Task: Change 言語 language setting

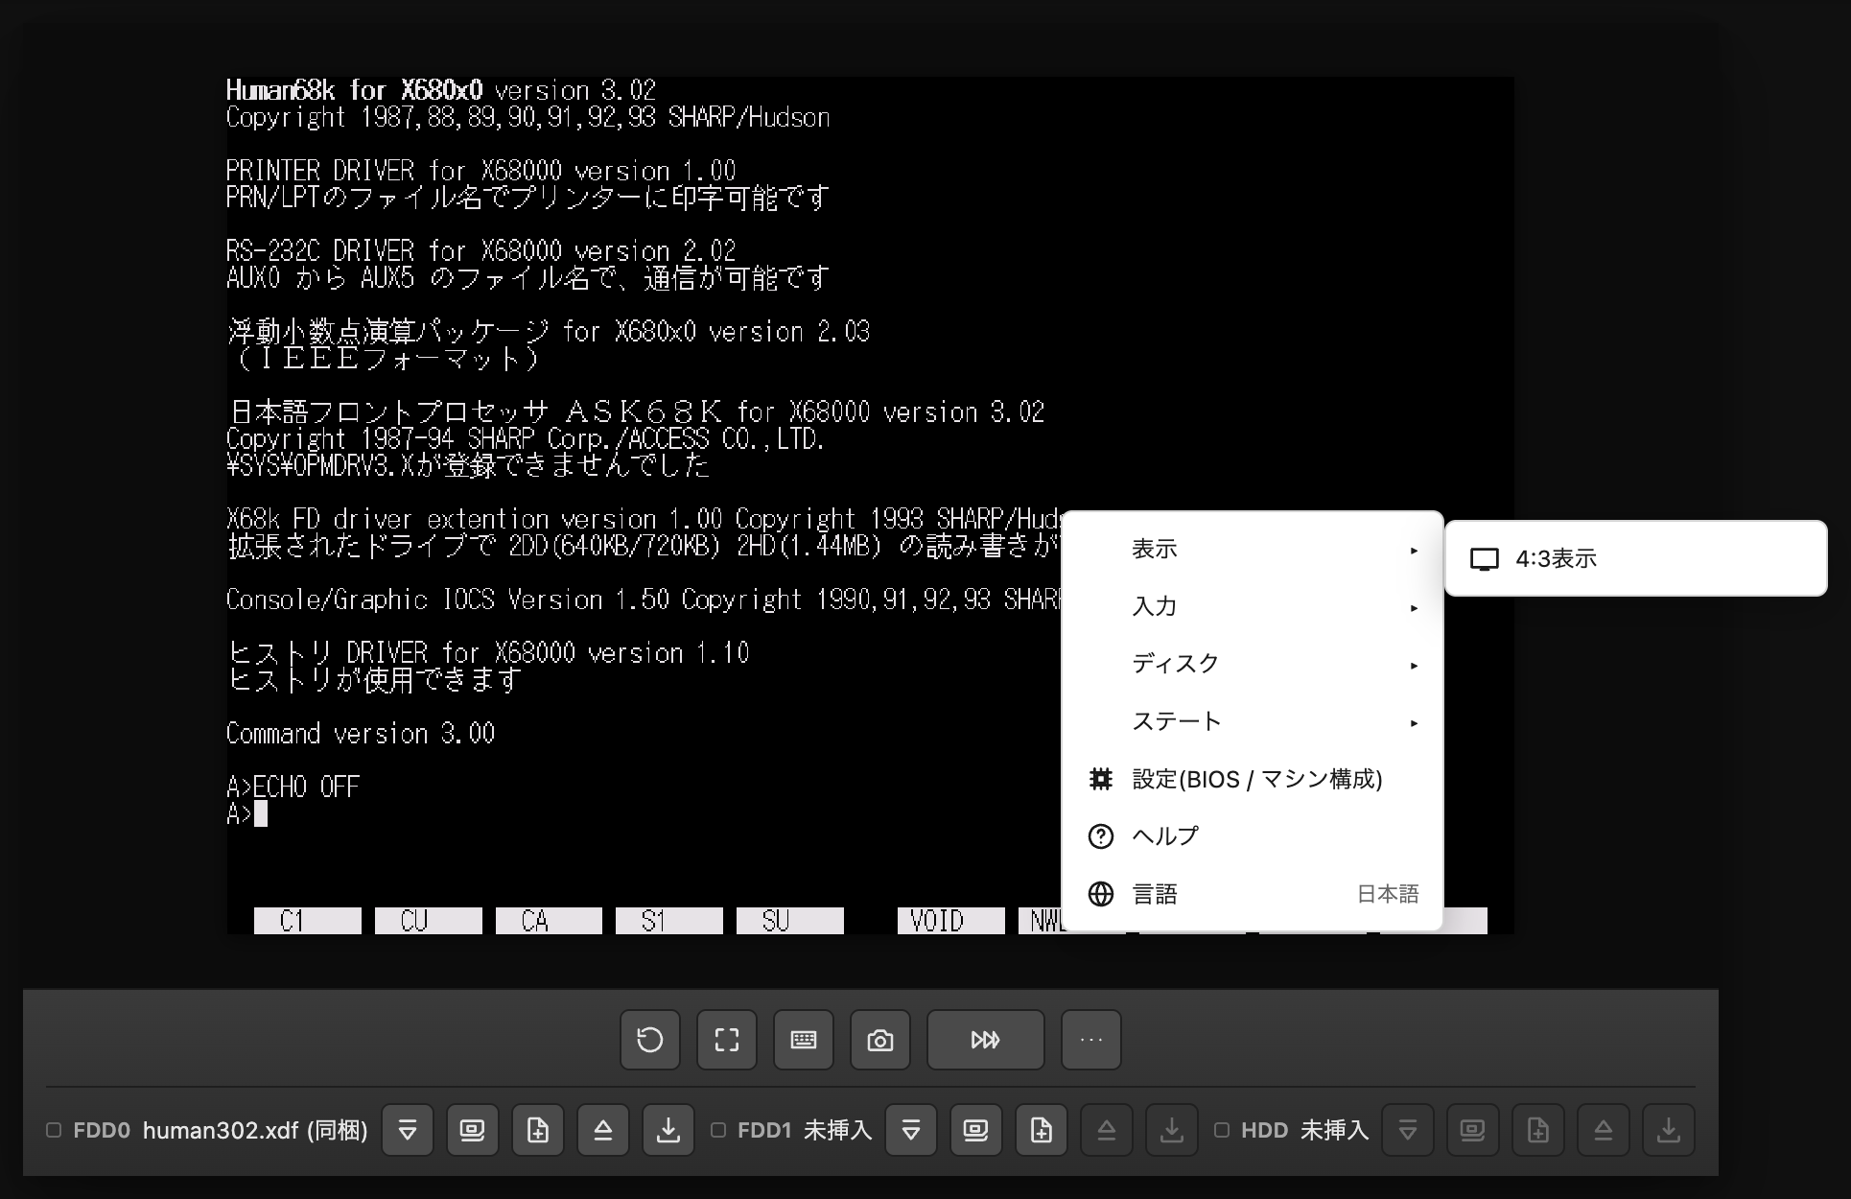Action: [x=1253, y=894]
